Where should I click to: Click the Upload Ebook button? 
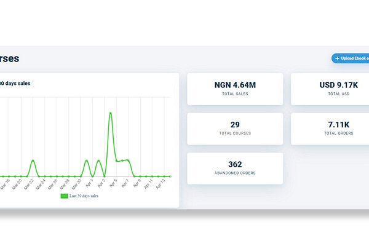(x=350, y=58)
